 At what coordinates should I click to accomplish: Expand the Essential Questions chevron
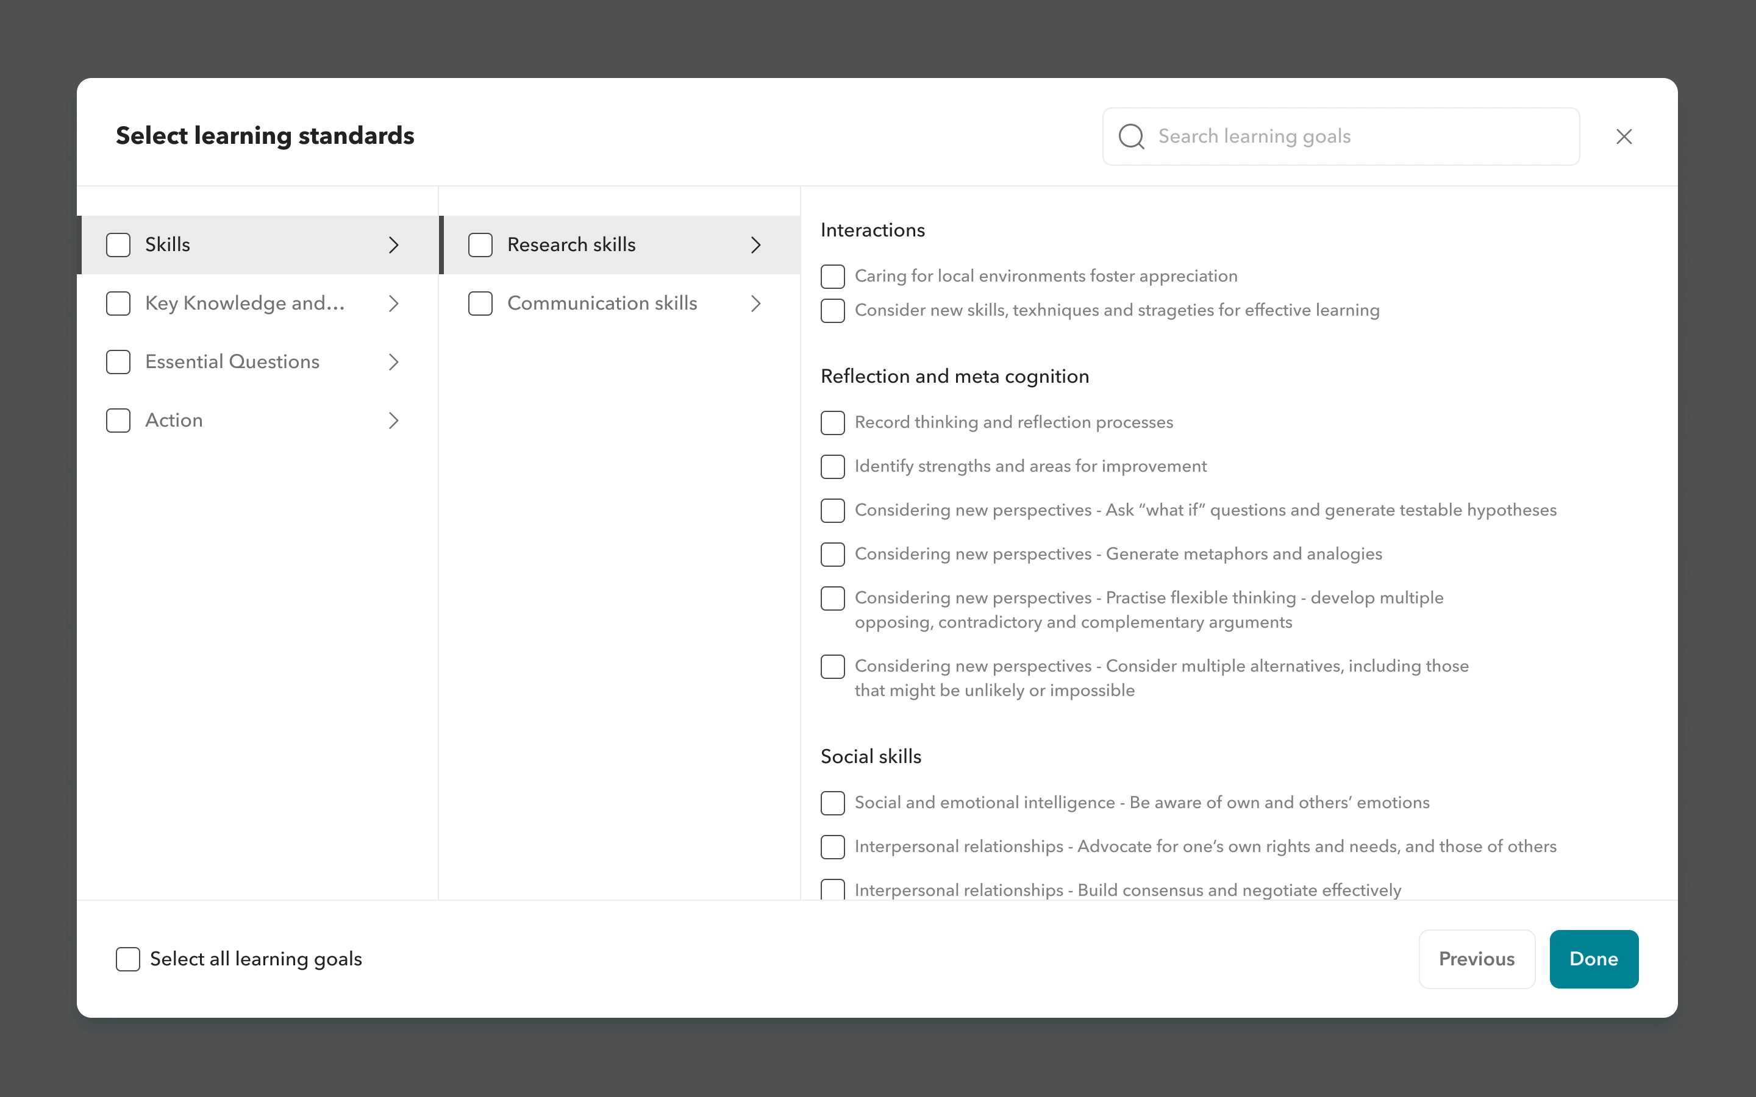point(393,362)
